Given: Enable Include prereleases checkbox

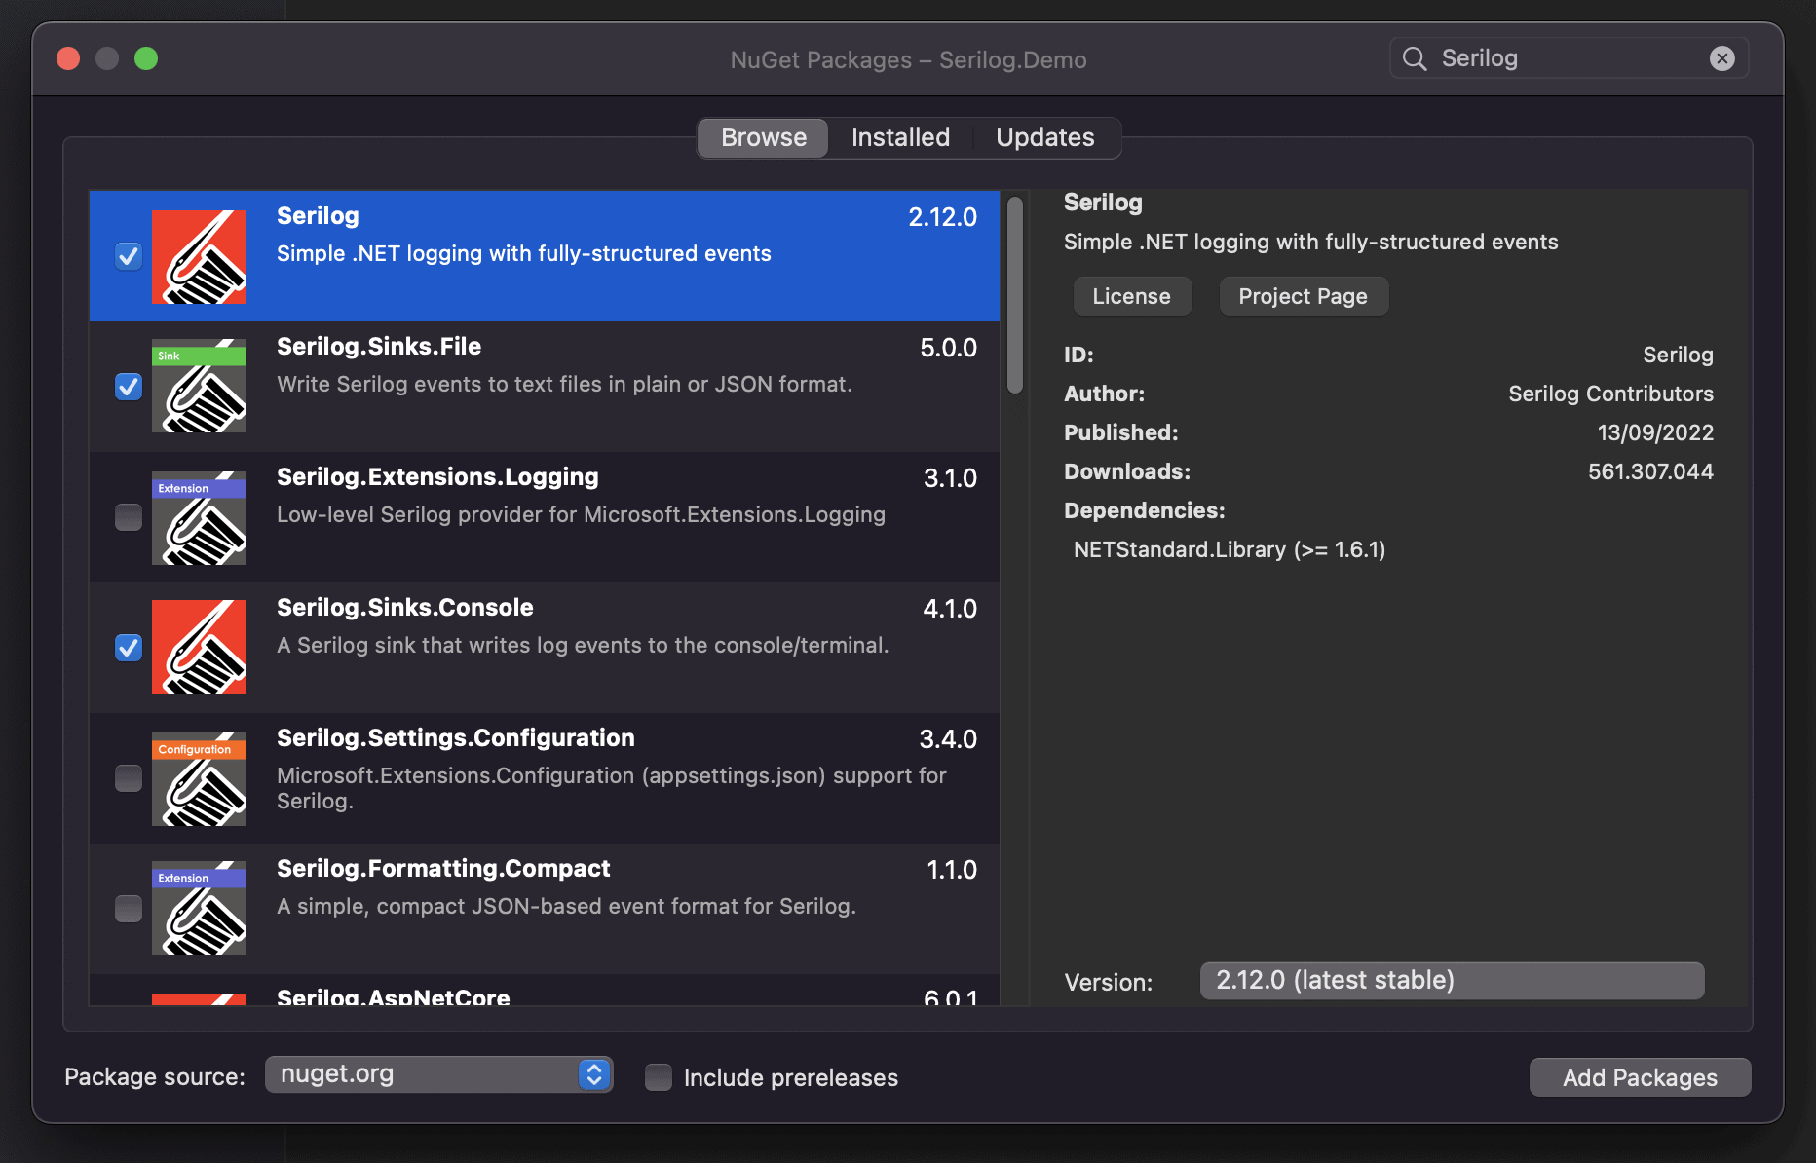Looking at the screenshot, I should (x=659, y=1077).
